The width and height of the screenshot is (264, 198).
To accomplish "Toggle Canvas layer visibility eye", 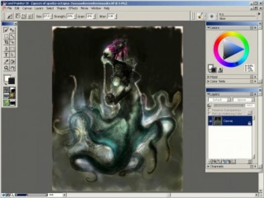I will (x=210, y=121).
